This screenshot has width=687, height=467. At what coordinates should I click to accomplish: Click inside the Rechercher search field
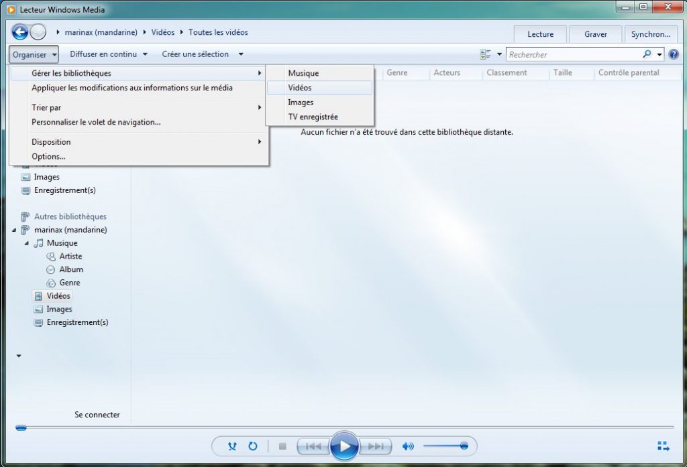574,54
